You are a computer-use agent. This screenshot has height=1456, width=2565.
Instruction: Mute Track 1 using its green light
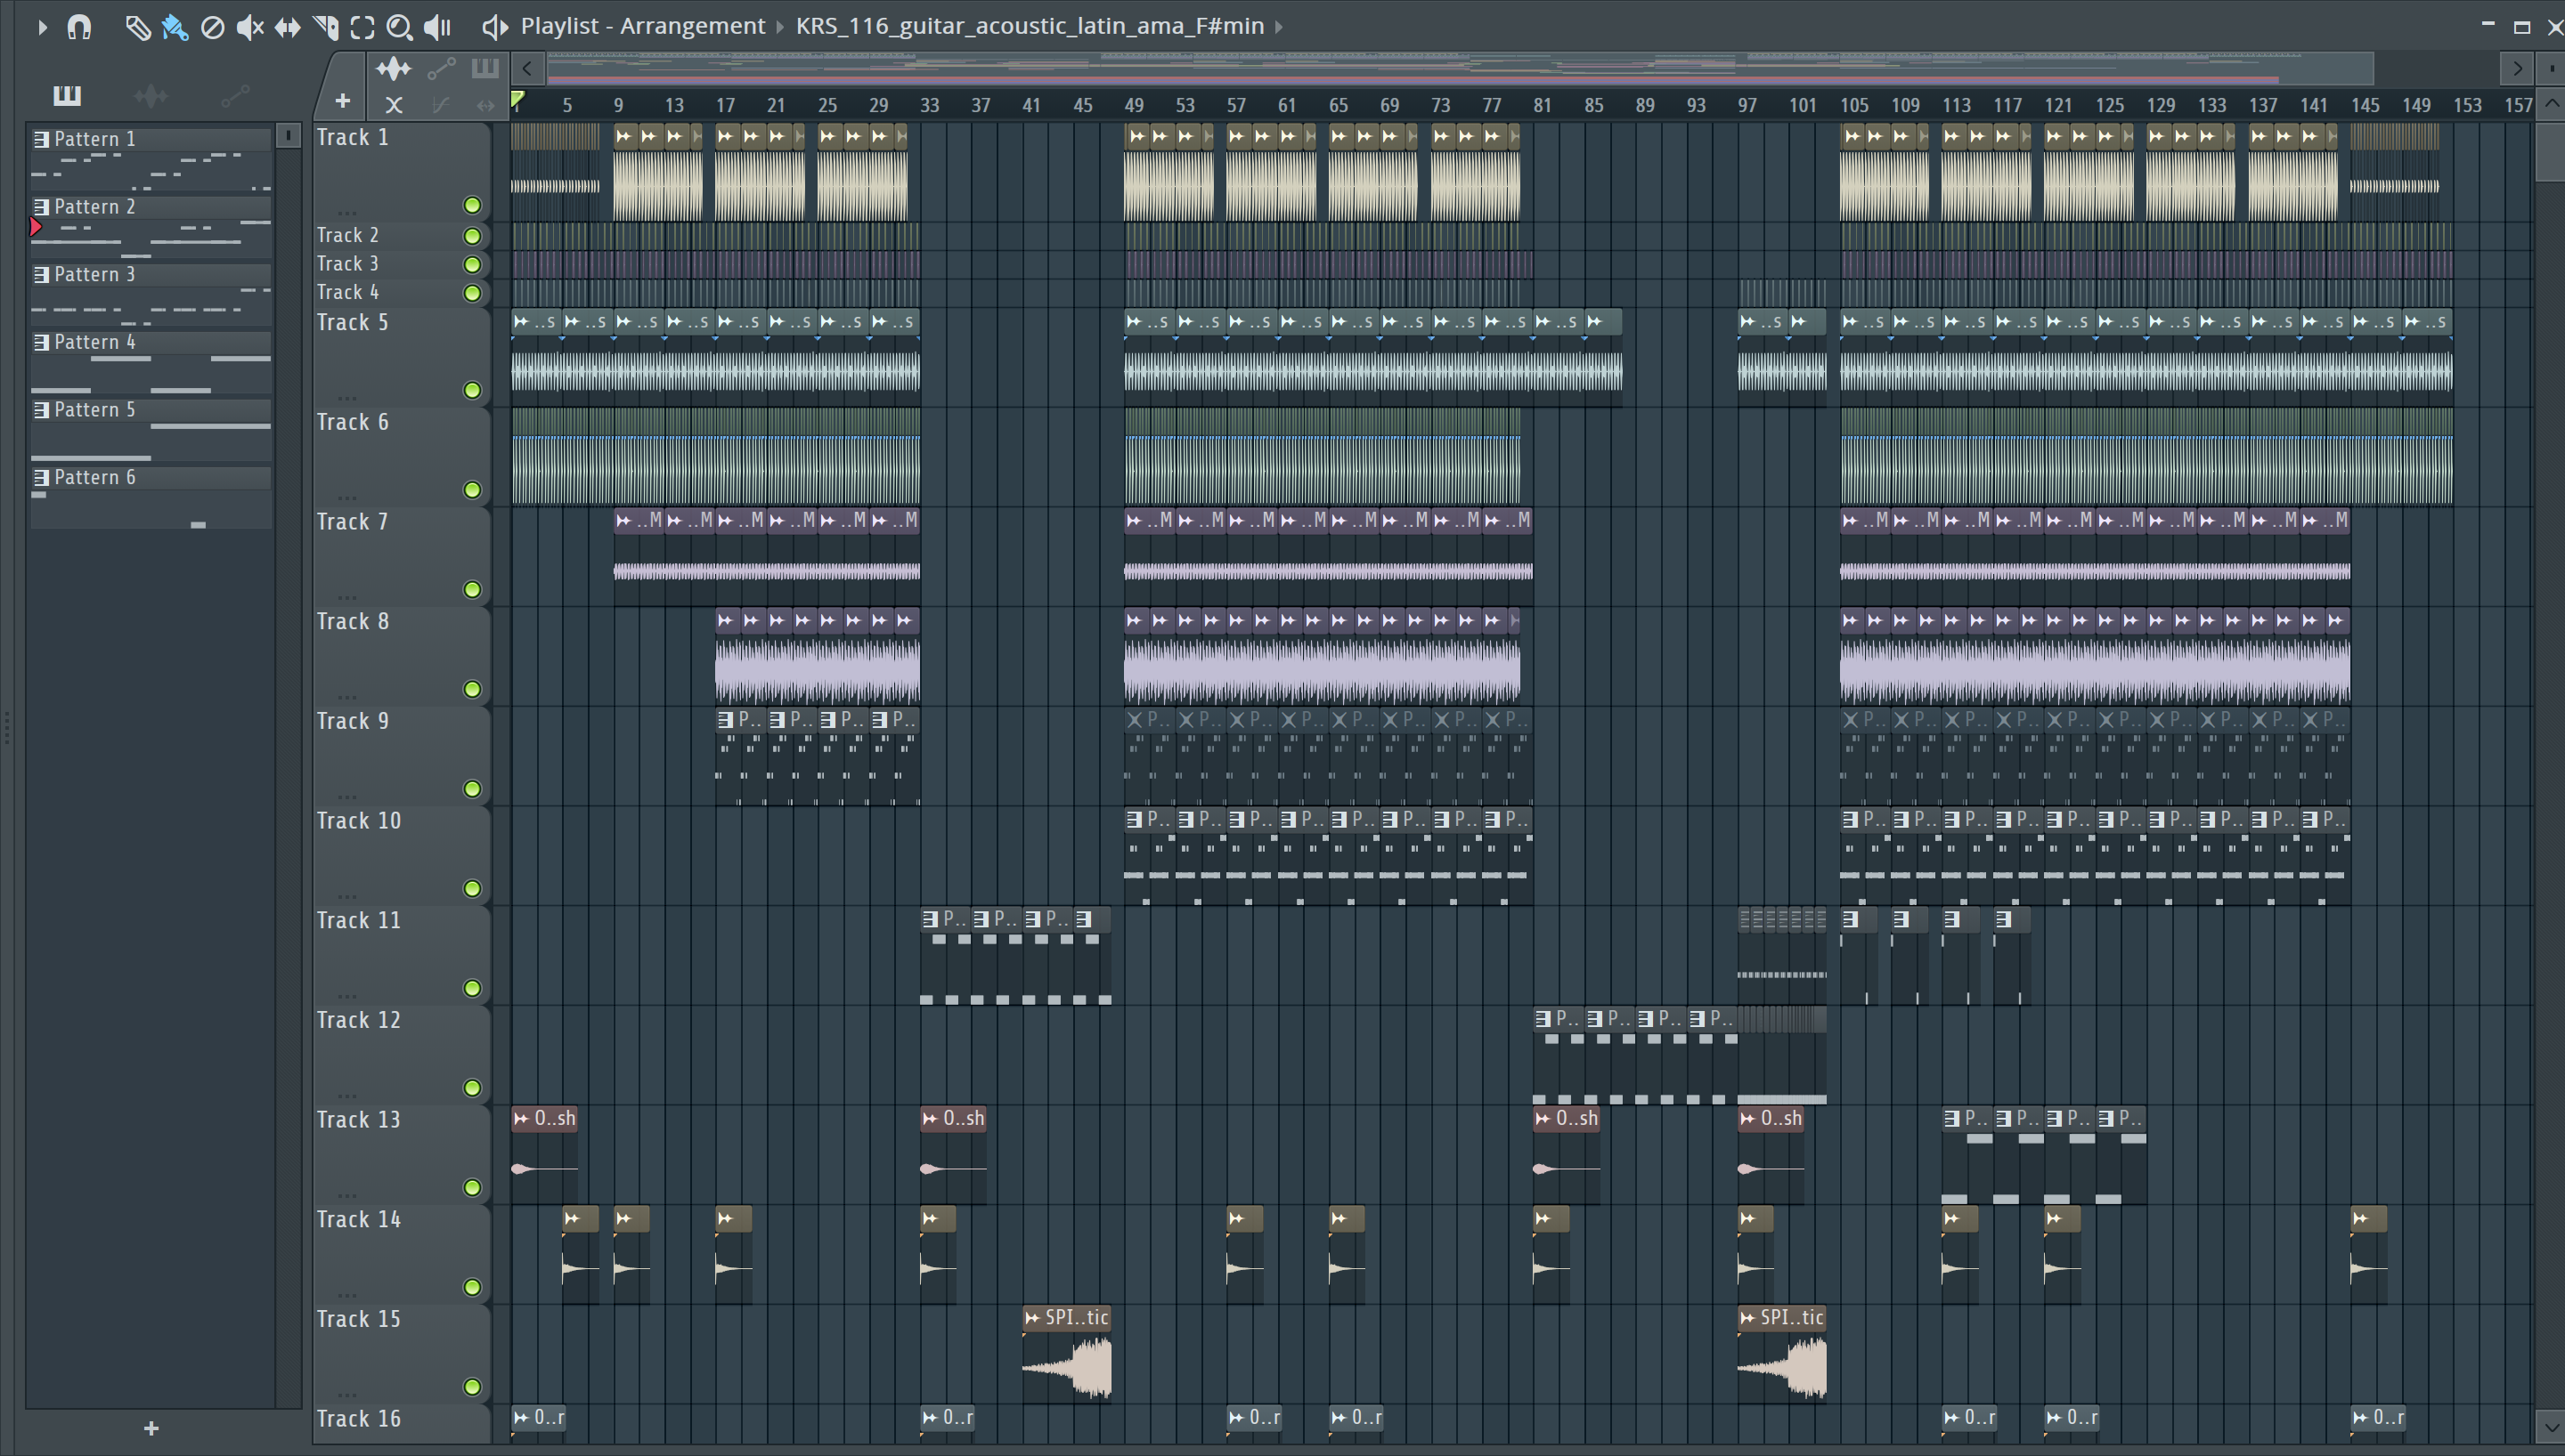click(x=472, y=205)
